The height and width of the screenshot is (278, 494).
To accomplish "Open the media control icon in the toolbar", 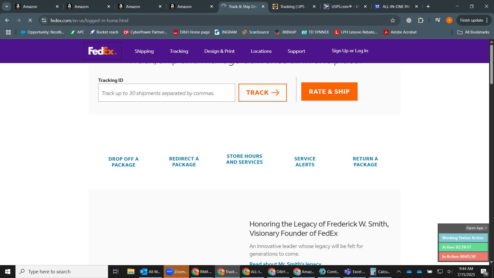I will [x=438, y=20].
